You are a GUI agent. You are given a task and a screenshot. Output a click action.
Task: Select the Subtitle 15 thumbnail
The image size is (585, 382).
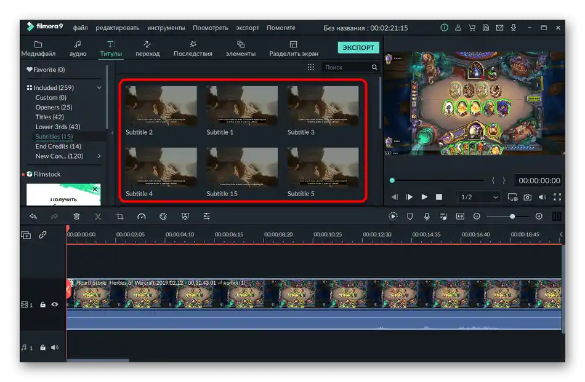pos(241,167)
